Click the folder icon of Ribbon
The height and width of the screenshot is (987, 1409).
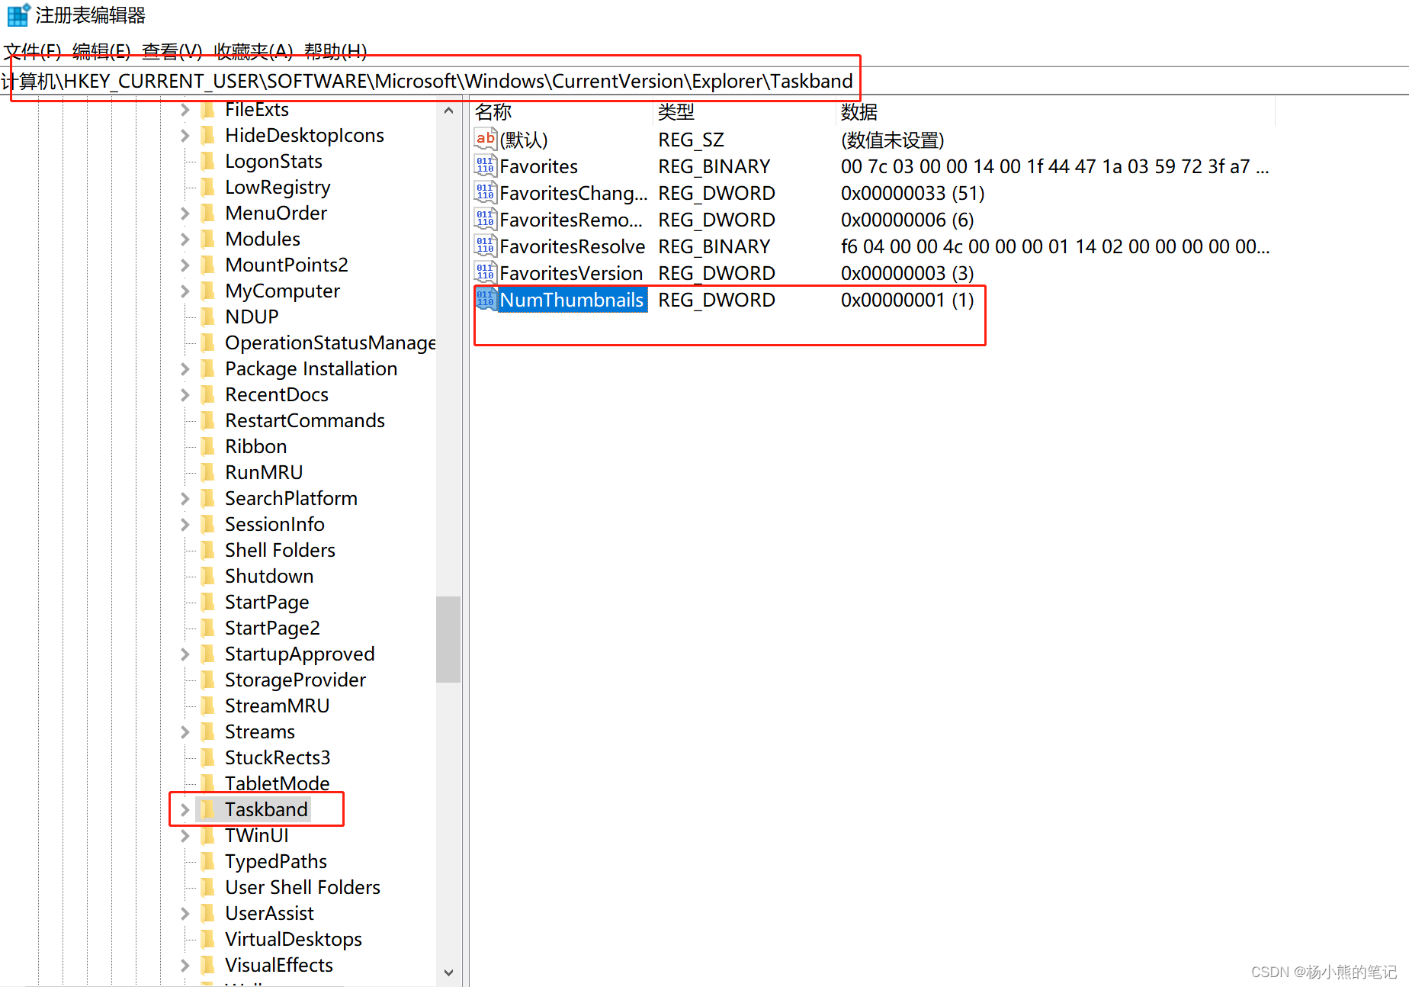[x=207, y=447]
